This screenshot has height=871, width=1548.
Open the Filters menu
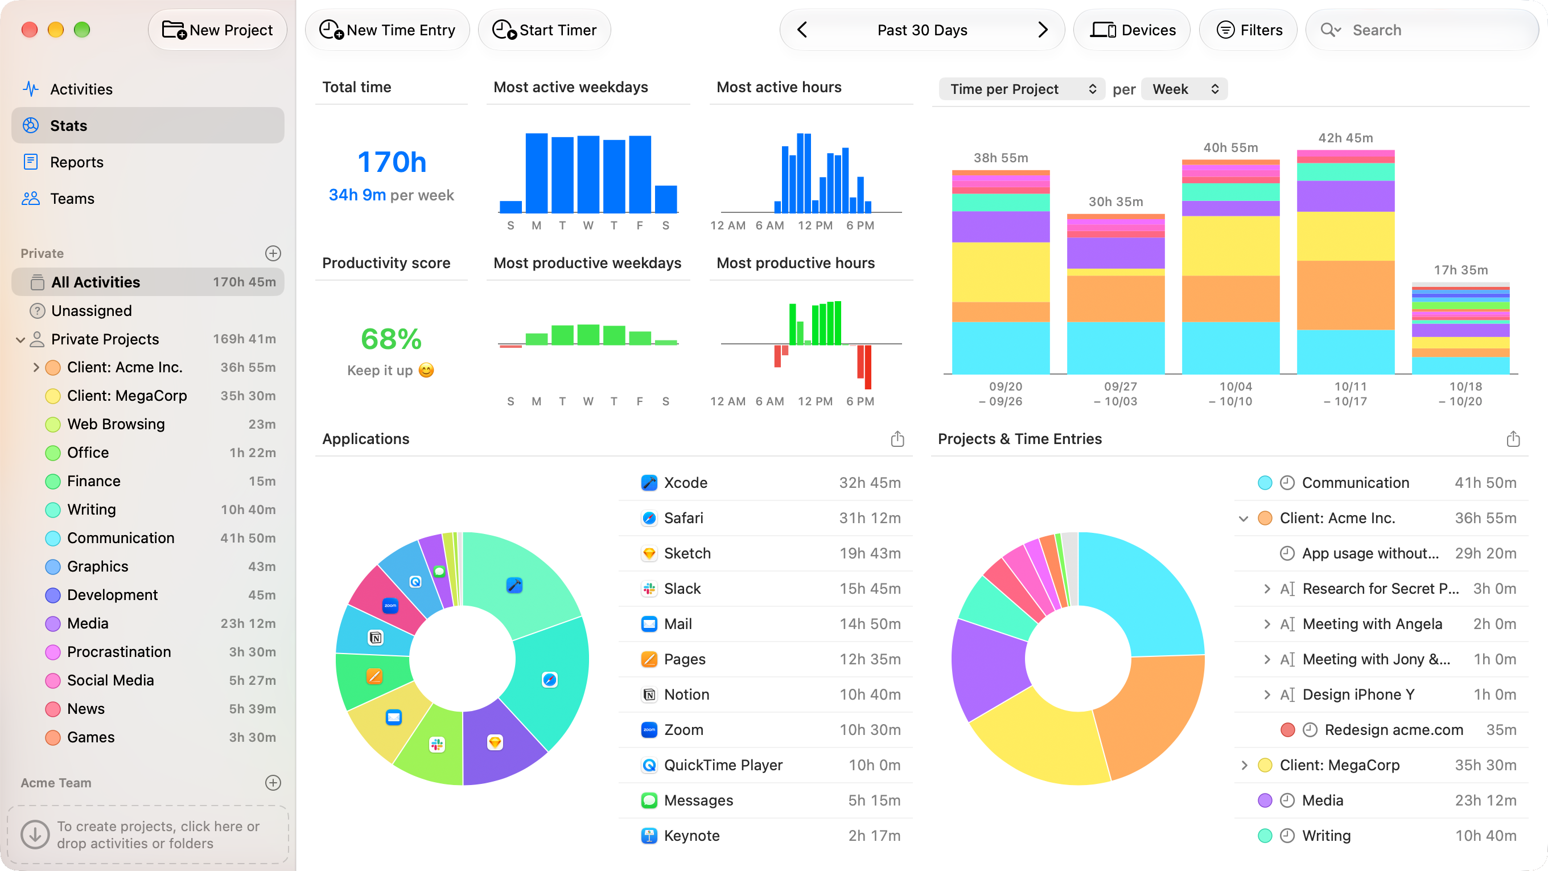pos(1249,30)
